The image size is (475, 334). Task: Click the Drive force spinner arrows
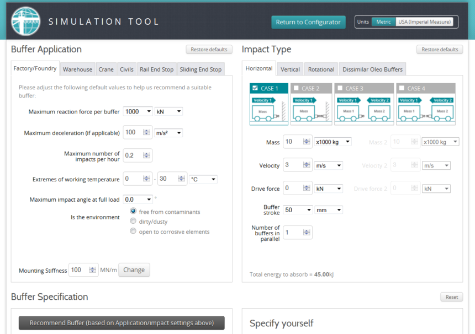coord(307,188)
